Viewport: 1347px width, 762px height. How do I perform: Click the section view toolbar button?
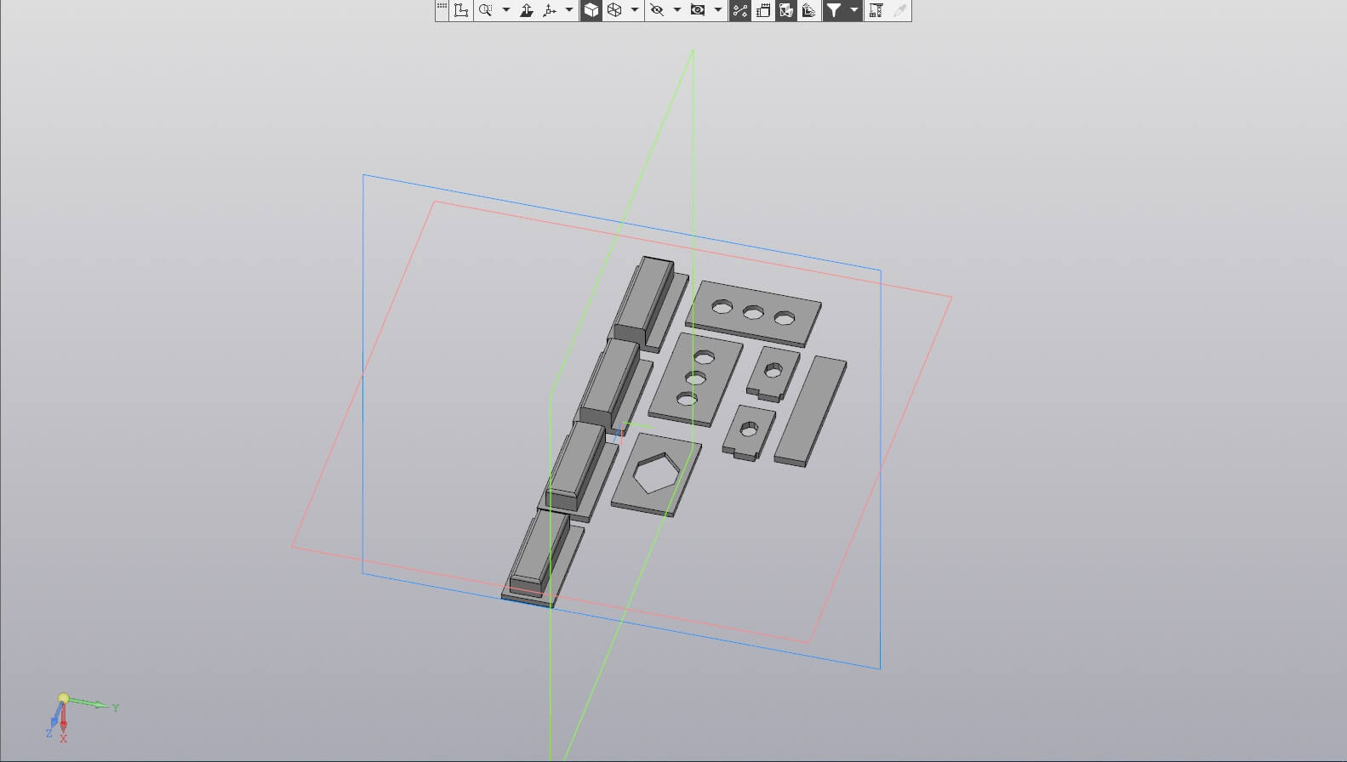786,10
